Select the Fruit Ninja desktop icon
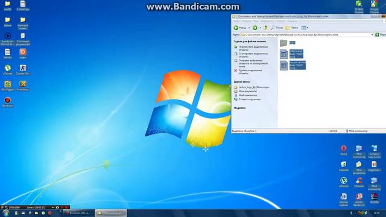Viewport: 386px width, 217px height. [x=23, y=86]
